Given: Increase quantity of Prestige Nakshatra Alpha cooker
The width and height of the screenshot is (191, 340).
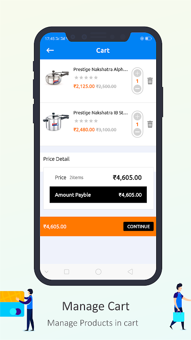Looking at the screenshot, I should coord(137,74).
